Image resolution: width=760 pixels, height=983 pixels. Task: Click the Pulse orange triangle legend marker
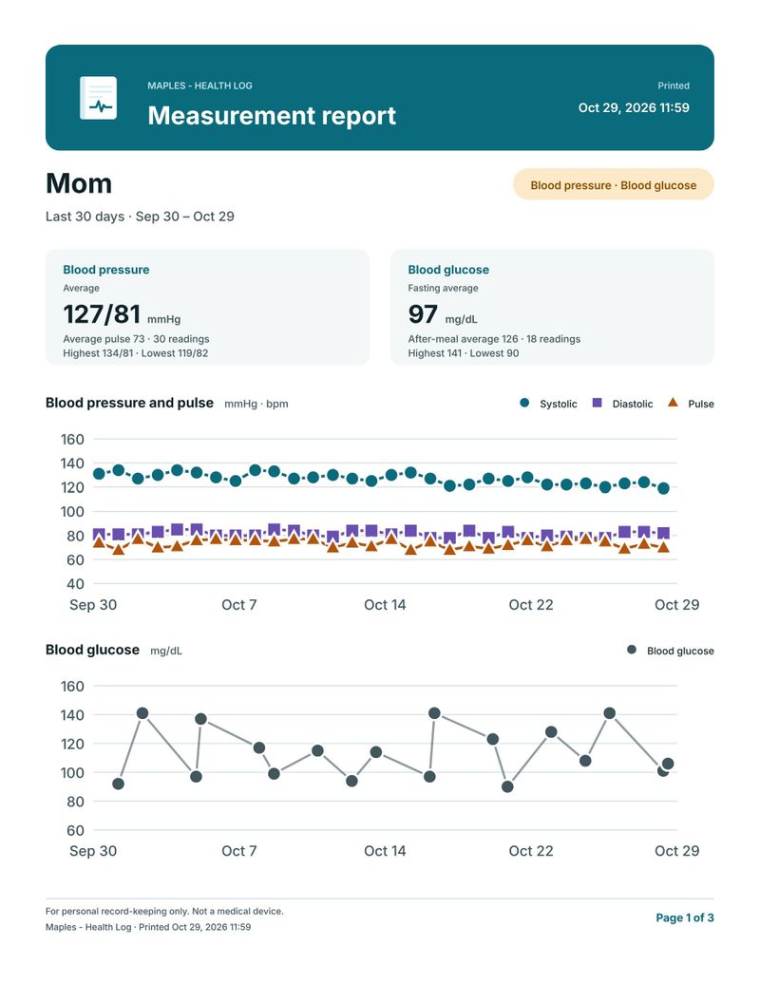[x=673, y=403]
